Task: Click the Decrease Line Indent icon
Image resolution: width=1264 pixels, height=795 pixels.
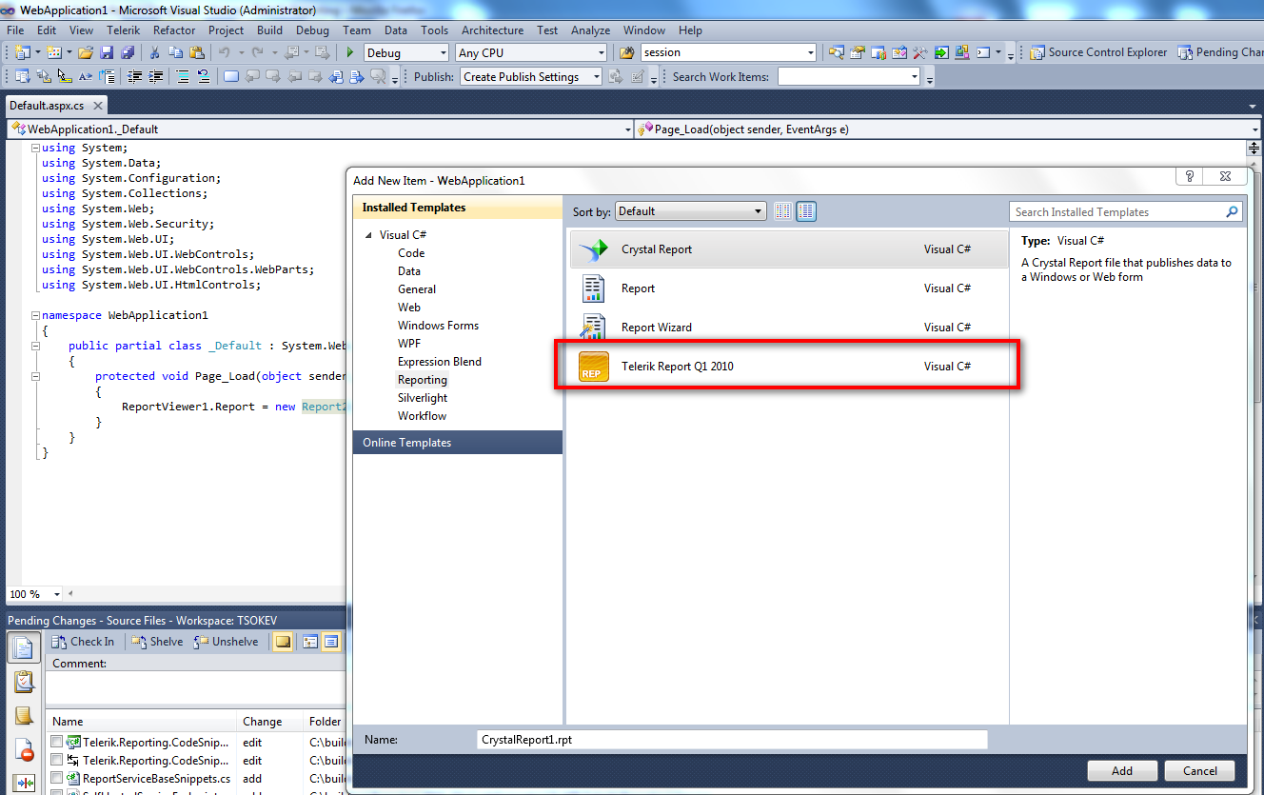Action: [134, 77]
